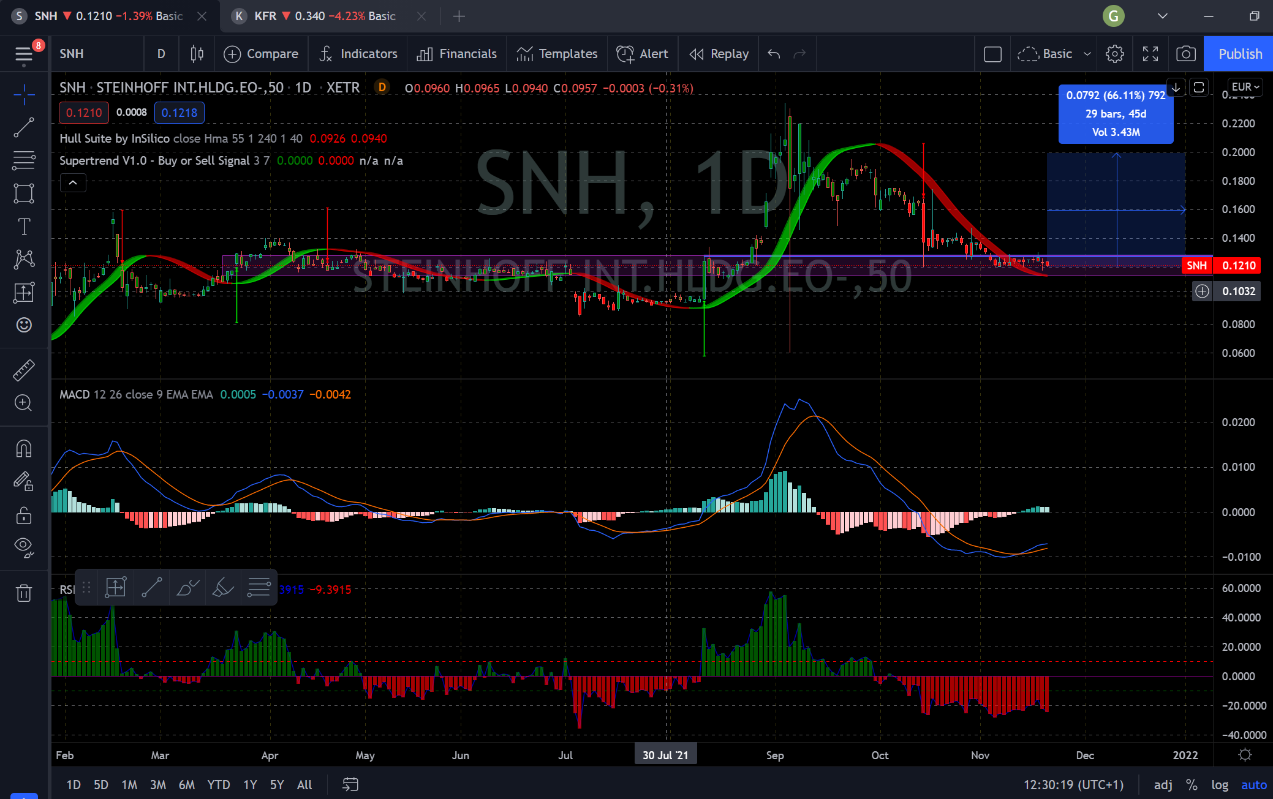The height and width of the screenshot is (799, 1273).
Task: Toggle hide all drawings eye icon
Action: [x=24, y=546]
